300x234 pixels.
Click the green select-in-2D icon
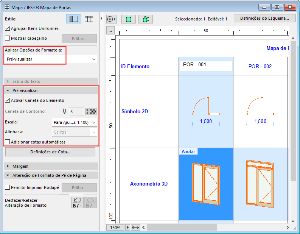pyautogui.click(x=129, y=19)
